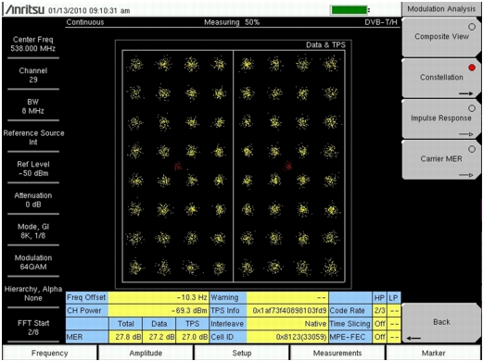Switch to the Setup tab

tap(242, 353)
